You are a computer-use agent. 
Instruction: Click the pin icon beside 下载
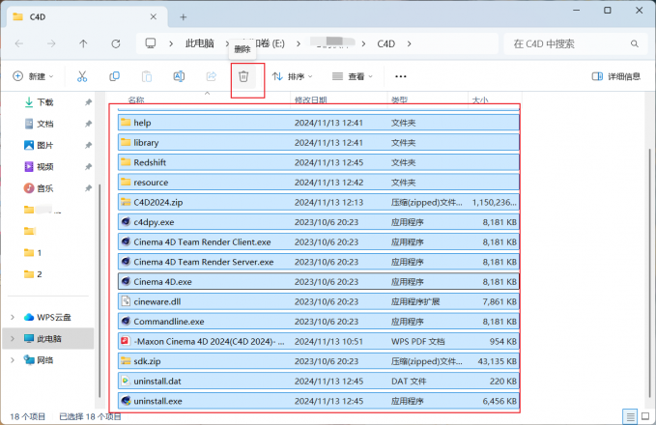[88, 102]
